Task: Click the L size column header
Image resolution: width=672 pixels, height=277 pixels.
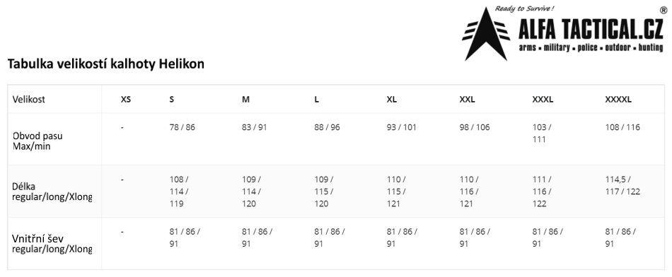Action: 317,100
